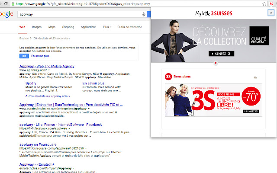Click inside the Google search field
Screen dimensions: 277x173
pos(78,14)
